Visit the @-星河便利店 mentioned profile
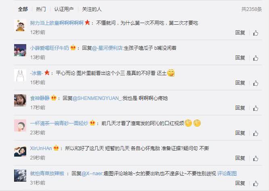 (107, 48)
